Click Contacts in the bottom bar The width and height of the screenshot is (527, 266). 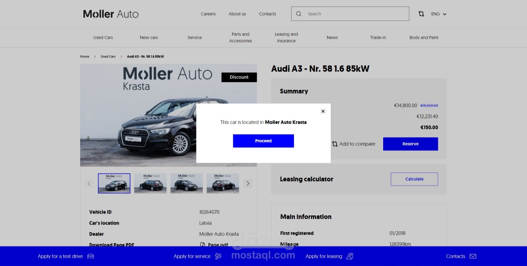tap(455, 256)
